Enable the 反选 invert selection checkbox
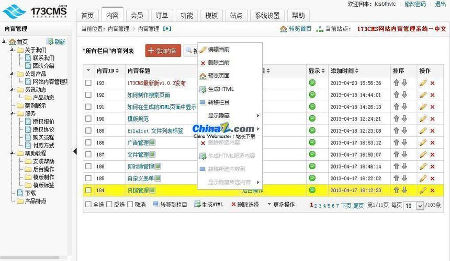450x261 pixels. tap(109, 205)
